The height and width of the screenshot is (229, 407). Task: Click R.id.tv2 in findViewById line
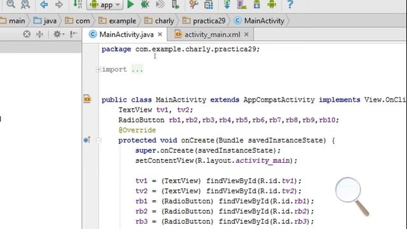pos(277,191)
